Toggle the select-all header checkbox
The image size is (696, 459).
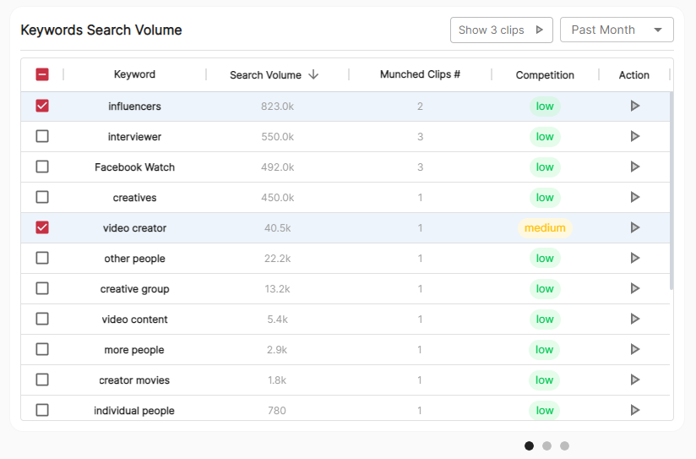click(x=42, y=74)
